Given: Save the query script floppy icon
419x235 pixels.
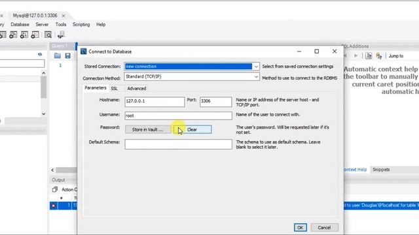Looking at the screenshot, I should (x=68, y=55).
